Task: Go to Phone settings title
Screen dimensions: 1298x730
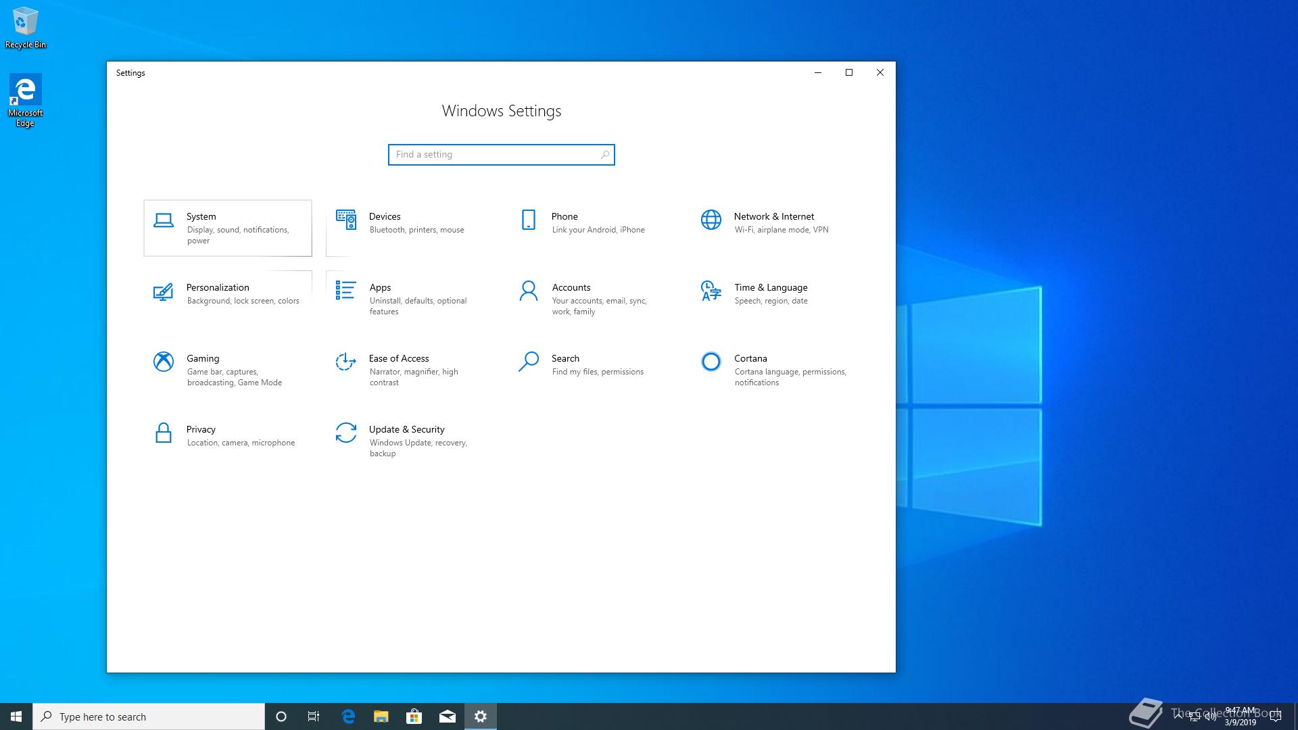Action: (564, 216)
